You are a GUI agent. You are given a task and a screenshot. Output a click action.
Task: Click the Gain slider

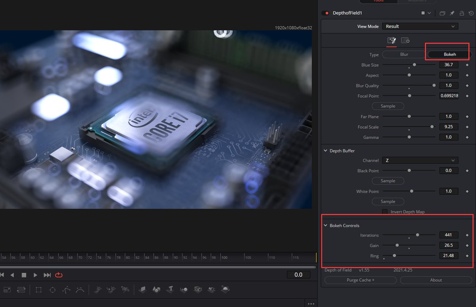[x=409, y=246]
